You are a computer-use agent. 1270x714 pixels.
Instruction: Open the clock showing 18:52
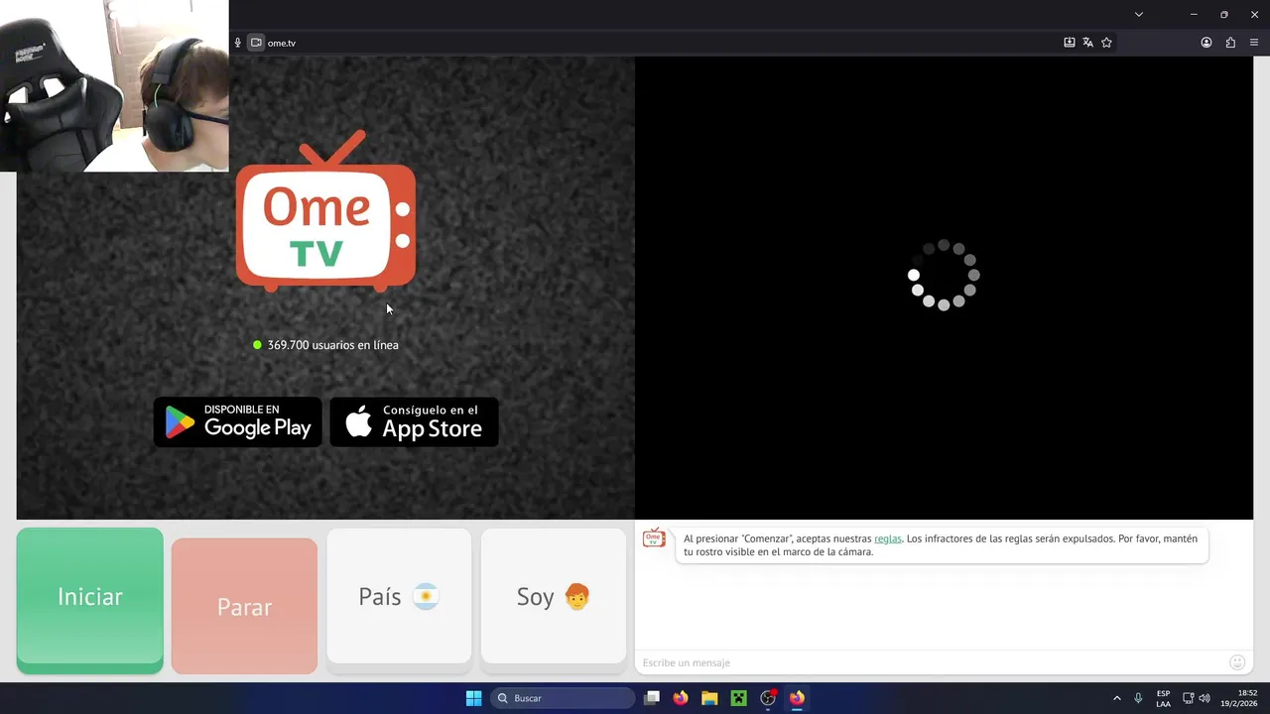tap(1240, 698)
